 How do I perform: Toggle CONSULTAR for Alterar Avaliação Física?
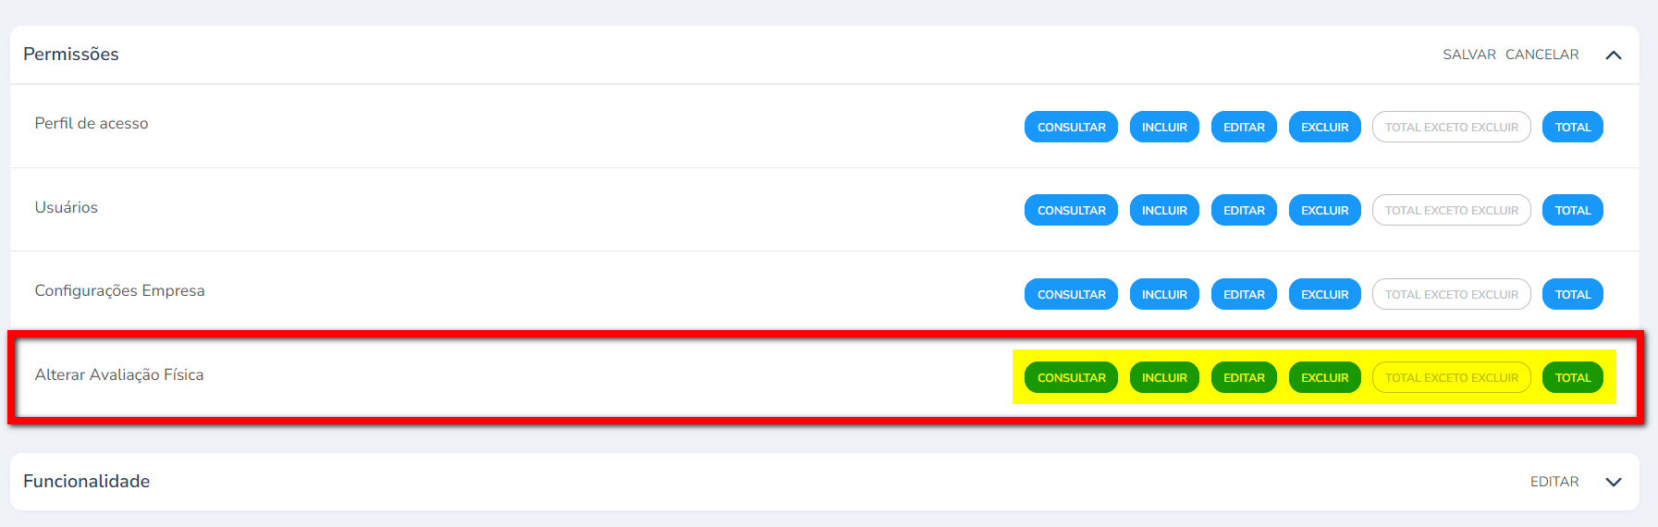click(x=1071, y=378)
